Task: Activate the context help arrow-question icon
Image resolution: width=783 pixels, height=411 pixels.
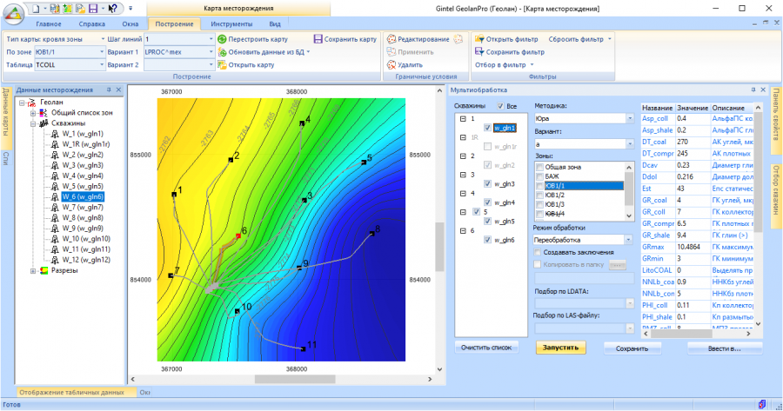Action: [112, 9]
